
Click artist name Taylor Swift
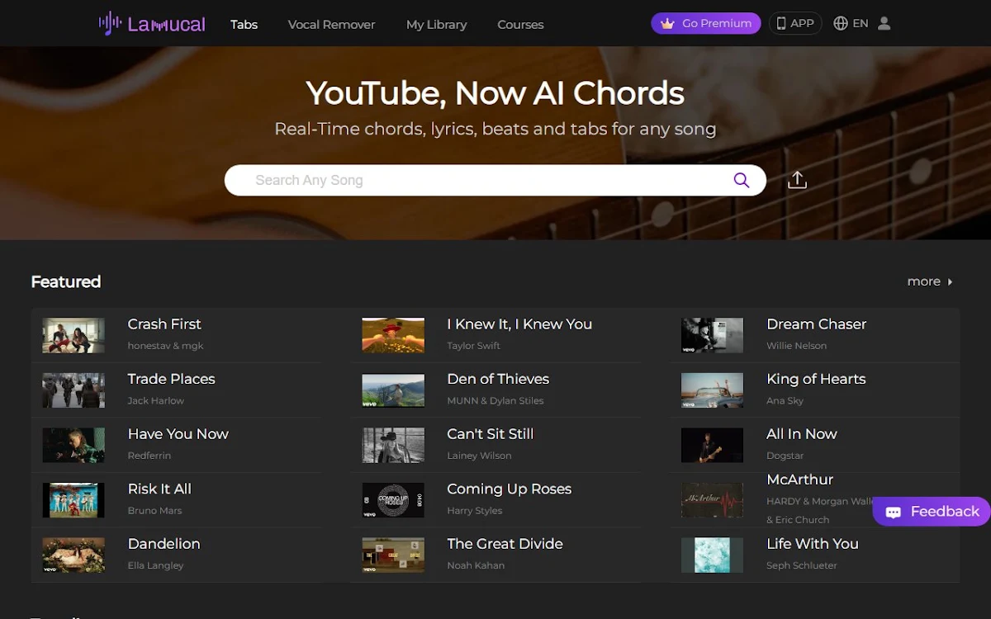(473, 346)
